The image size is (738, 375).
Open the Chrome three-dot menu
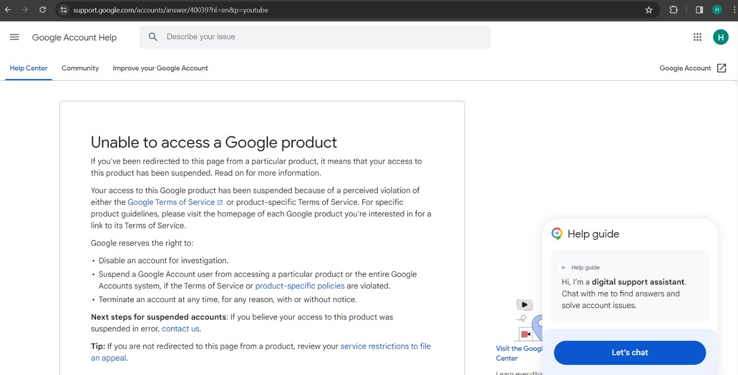pyautogui.click(x=734, y=10)
